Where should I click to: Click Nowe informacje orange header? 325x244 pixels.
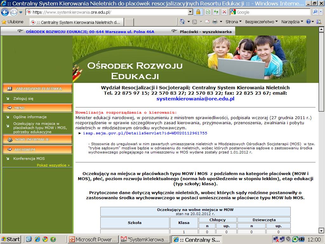pyautogui.click(x=37, y=139)
